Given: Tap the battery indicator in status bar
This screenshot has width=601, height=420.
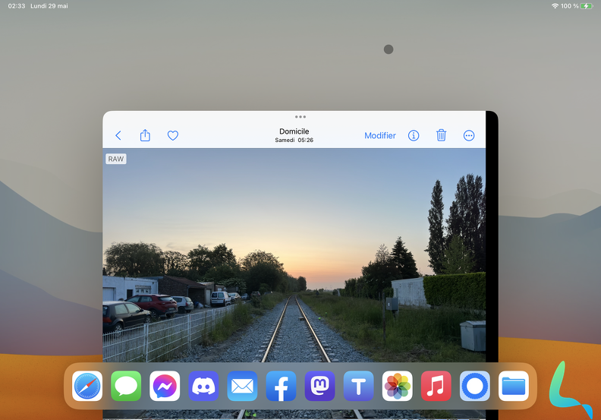Looking at the screenshot, I should [587, 6].
